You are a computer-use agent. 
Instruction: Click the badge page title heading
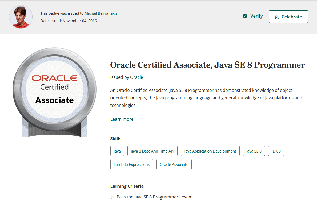(x=207, y=65)
